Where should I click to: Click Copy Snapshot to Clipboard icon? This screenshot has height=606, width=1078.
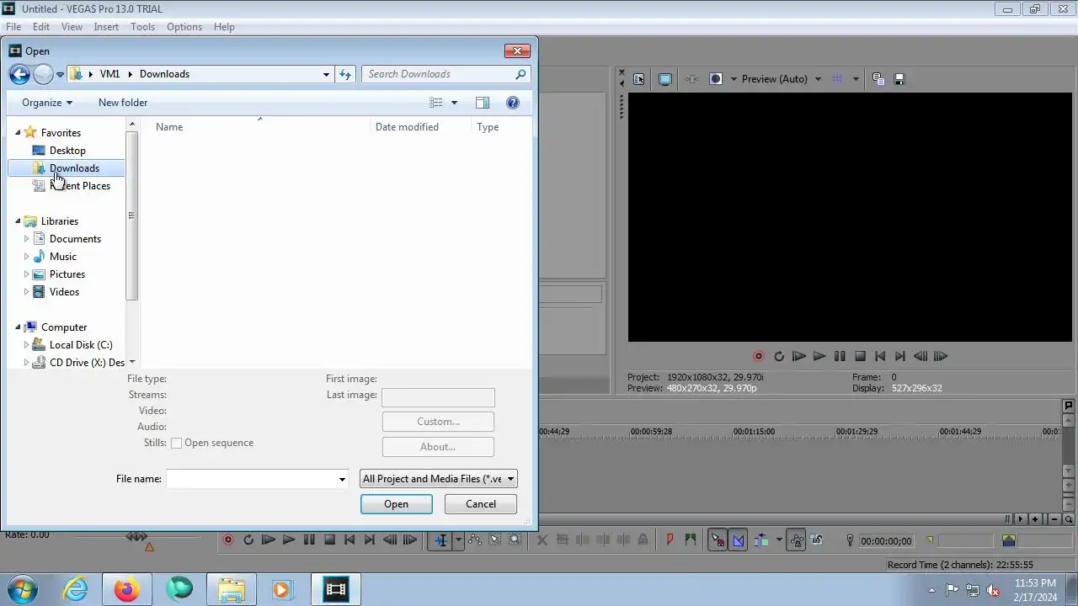click(878, 79)
